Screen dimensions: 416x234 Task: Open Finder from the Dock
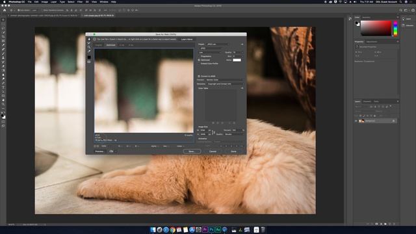(x=153, y=229)
